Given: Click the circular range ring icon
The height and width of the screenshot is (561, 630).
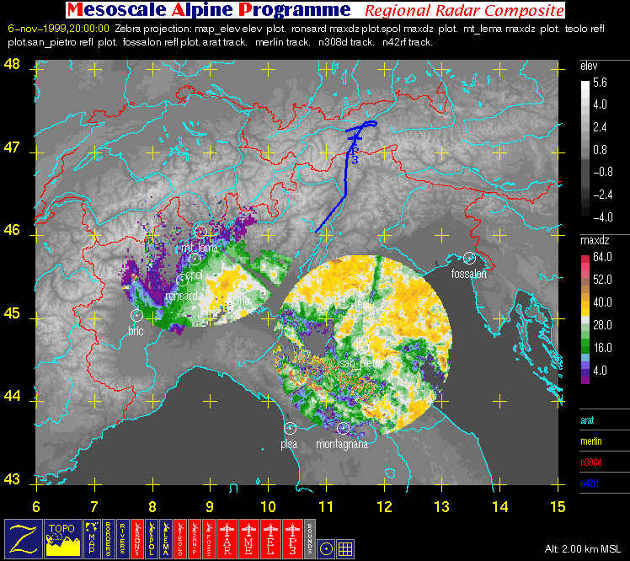Looking at the screenshot, I should pos(326,547).
